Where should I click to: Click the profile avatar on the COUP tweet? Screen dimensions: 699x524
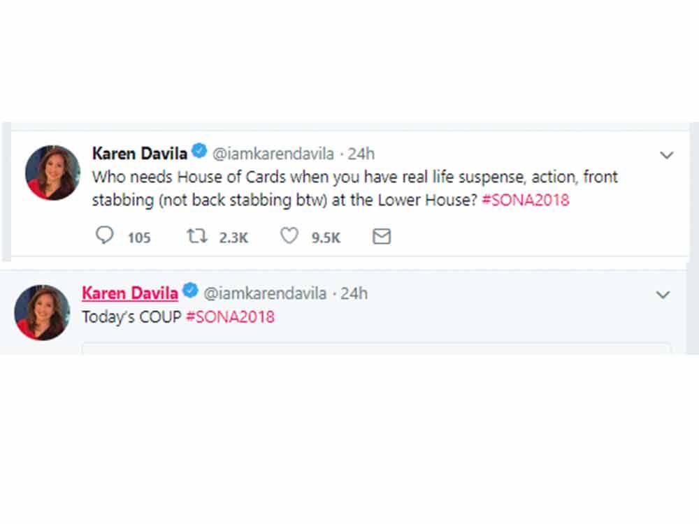coord(42,312)
